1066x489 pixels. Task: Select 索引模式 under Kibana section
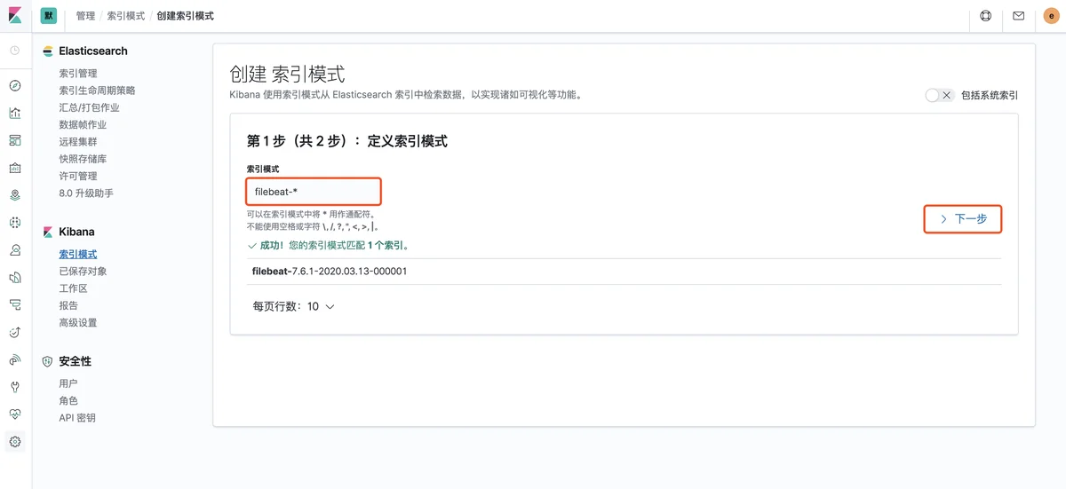78,255
